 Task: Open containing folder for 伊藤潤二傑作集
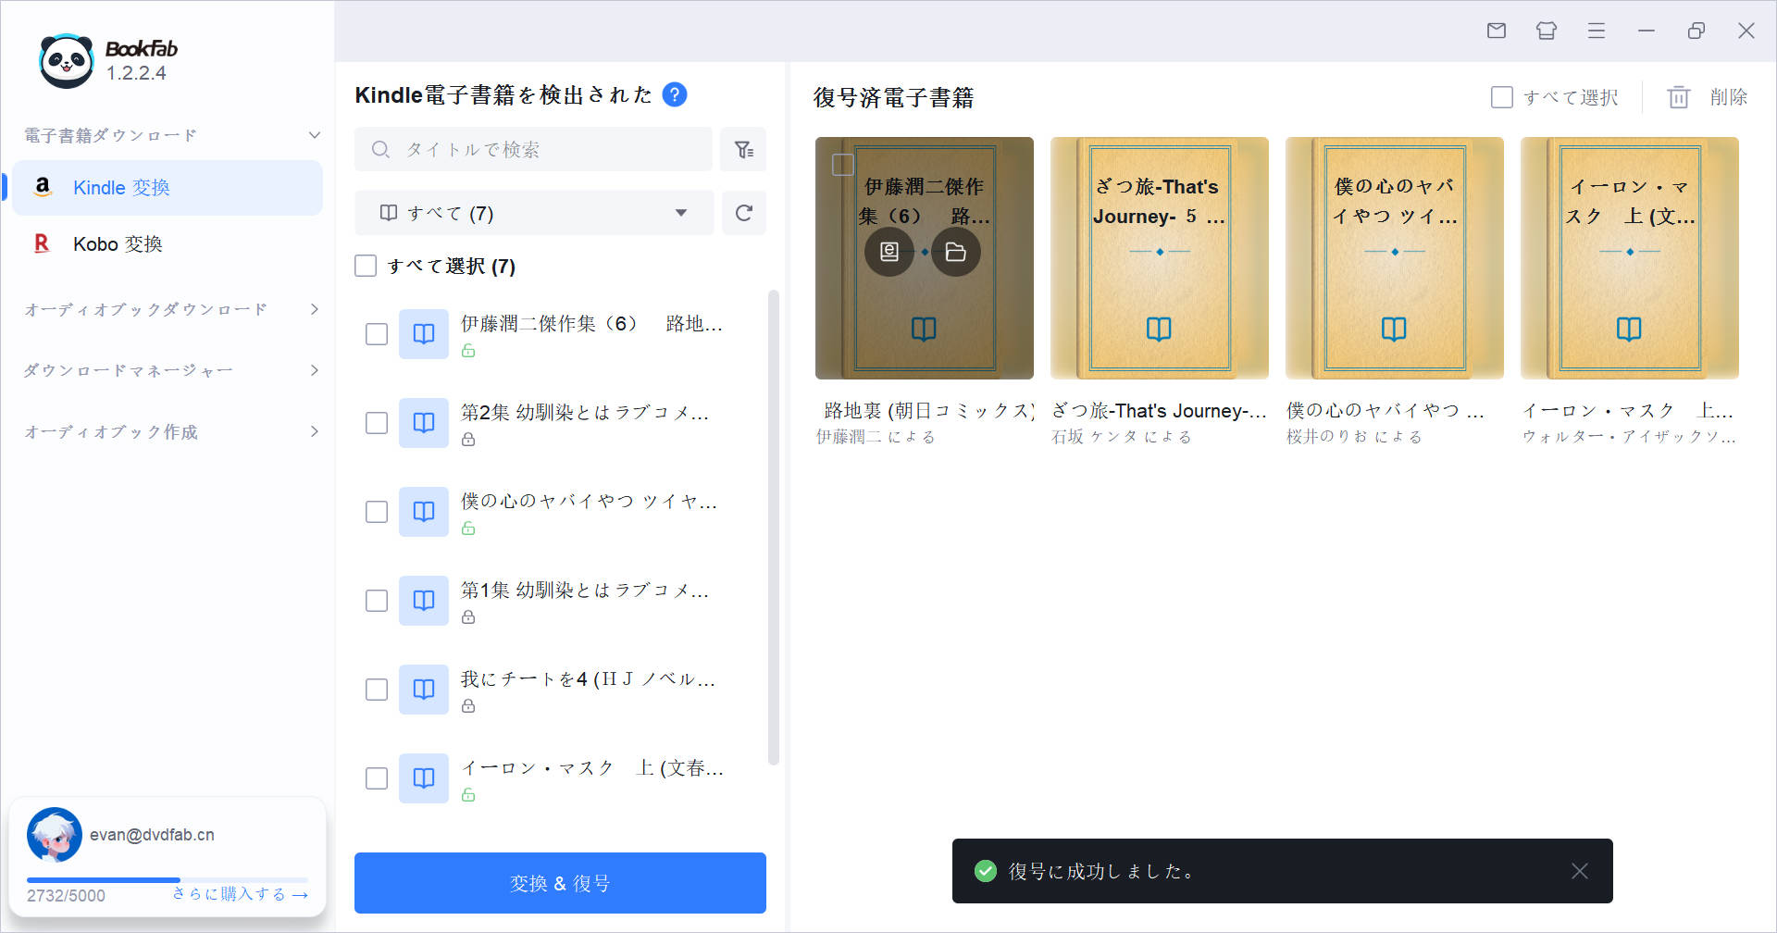955,251
